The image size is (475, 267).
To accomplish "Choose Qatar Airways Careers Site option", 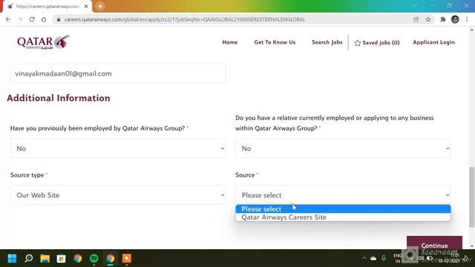I will [x=343, y=217].
